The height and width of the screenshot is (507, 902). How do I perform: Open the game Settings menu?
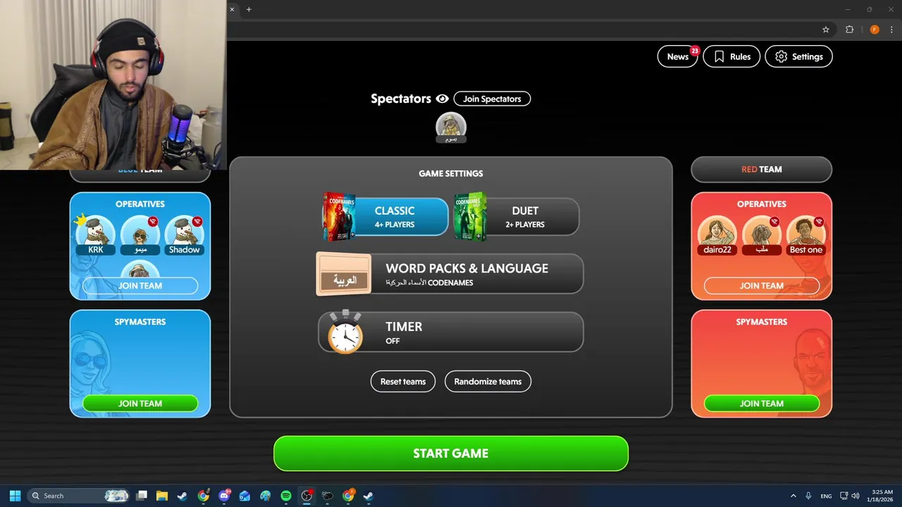point(798,57)
